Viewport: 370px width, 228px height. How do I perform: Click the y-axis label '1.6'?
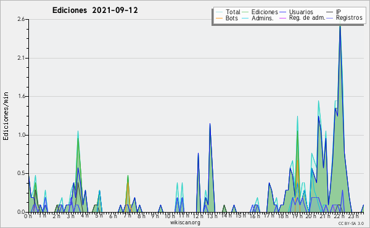(21, 96)
